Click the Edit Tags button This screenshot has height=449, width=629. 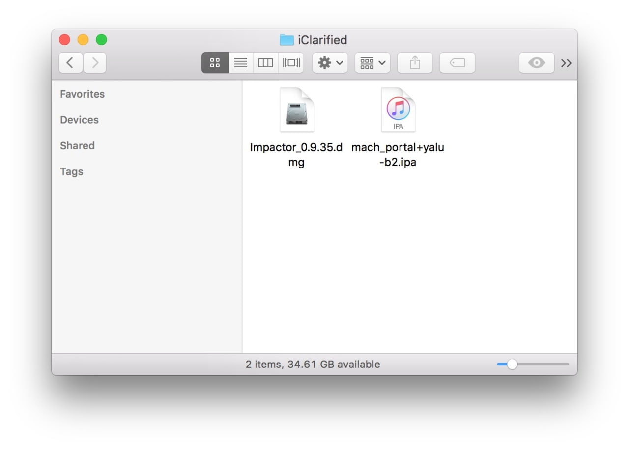(x=457, y=63)
